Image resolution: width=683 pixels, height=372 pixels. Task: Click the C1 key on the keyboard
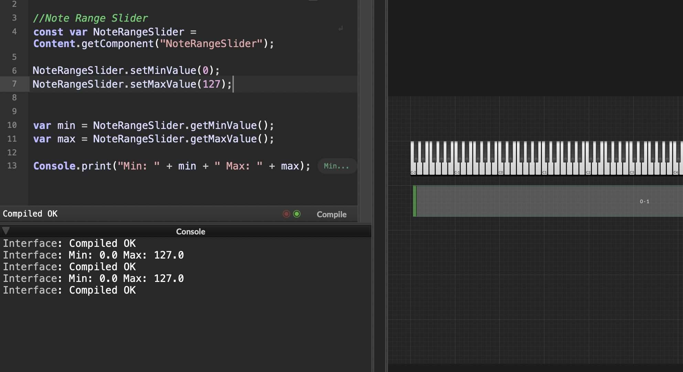[x=544, y=168]
